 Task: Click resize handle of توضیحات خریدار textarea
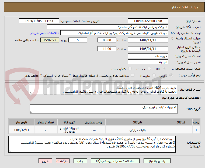click(10, 151)
